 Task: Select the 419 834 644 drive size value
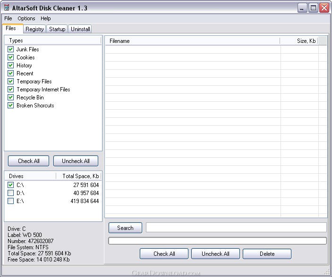pos(85,201)
